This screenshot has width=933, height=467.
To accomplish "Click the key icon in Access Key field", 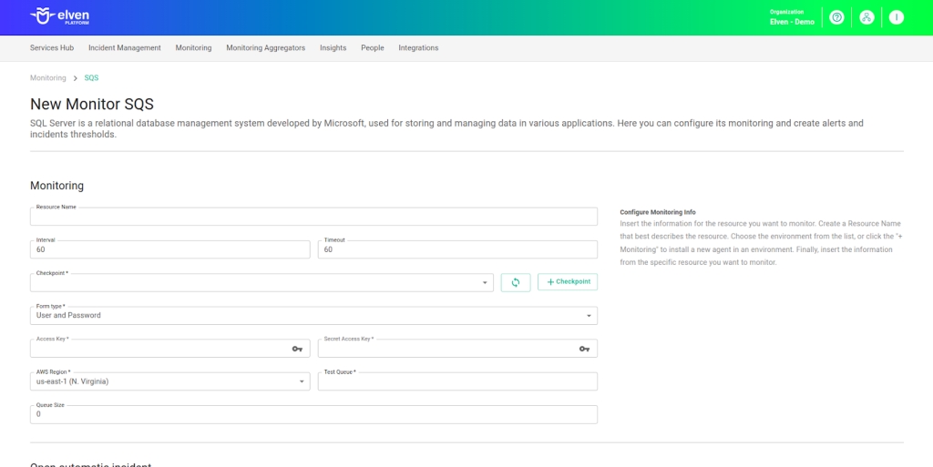I will (x=297, y=349).
